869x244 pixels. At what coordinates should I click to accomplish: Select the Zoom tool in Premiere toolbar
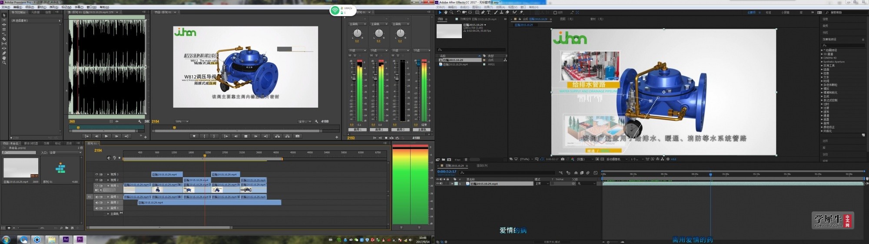click(4, 63)
